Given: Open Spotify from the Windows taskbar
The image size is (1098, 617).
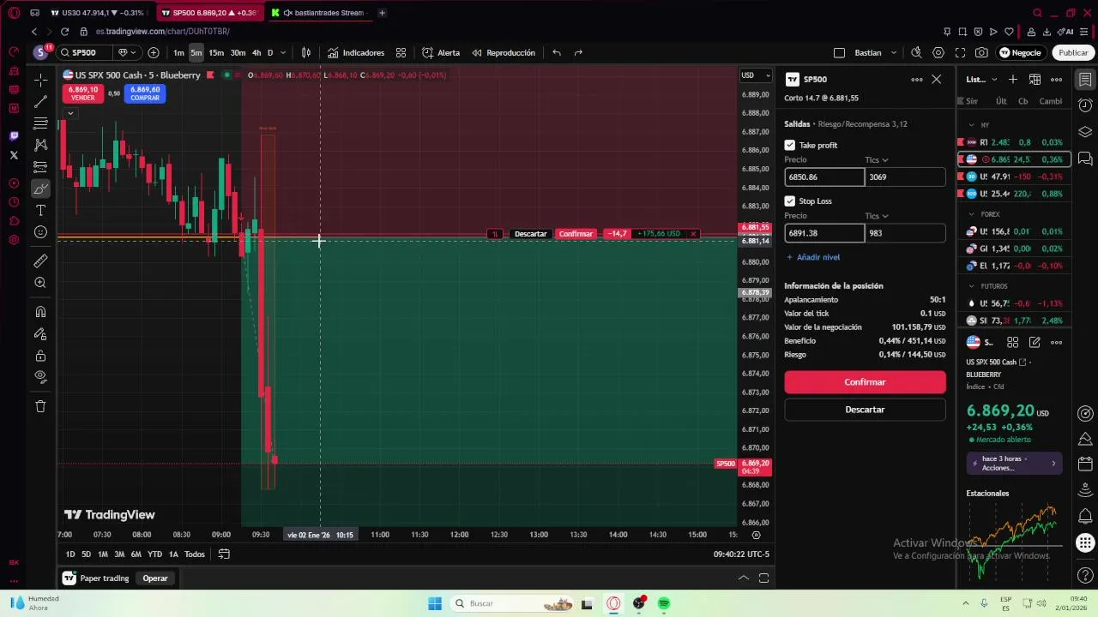Looking at the screenshot, I should [664, 603].
